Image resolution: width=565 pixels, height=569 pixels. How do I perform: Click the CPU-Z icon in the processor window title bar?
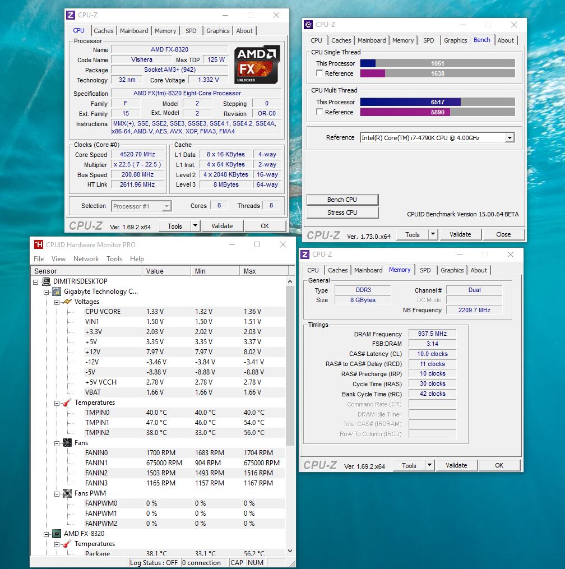click(x=71, y=15)
